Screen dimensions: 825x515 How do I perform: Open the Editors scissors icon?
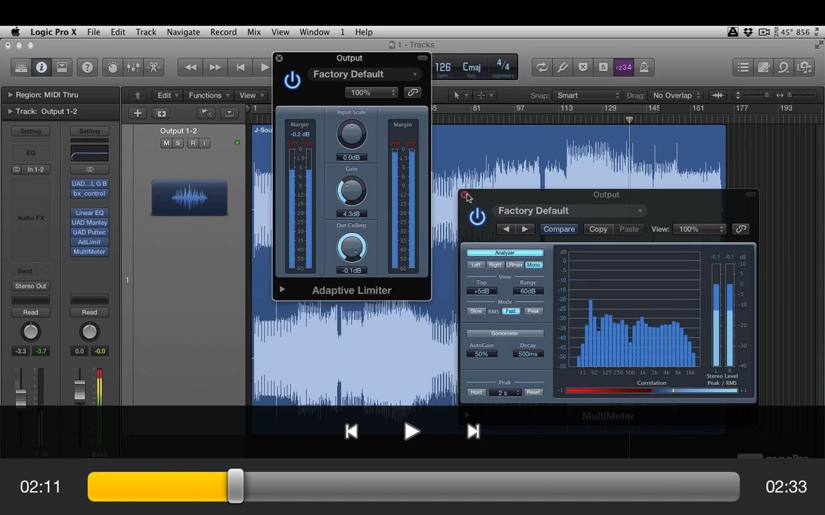coord(153,67)
